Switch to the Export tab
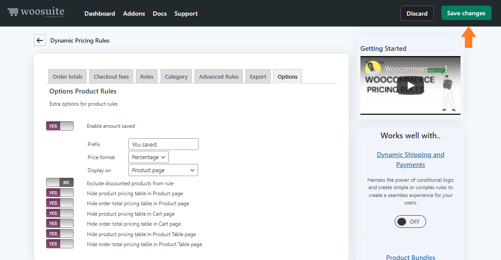 tap(258, 77)
